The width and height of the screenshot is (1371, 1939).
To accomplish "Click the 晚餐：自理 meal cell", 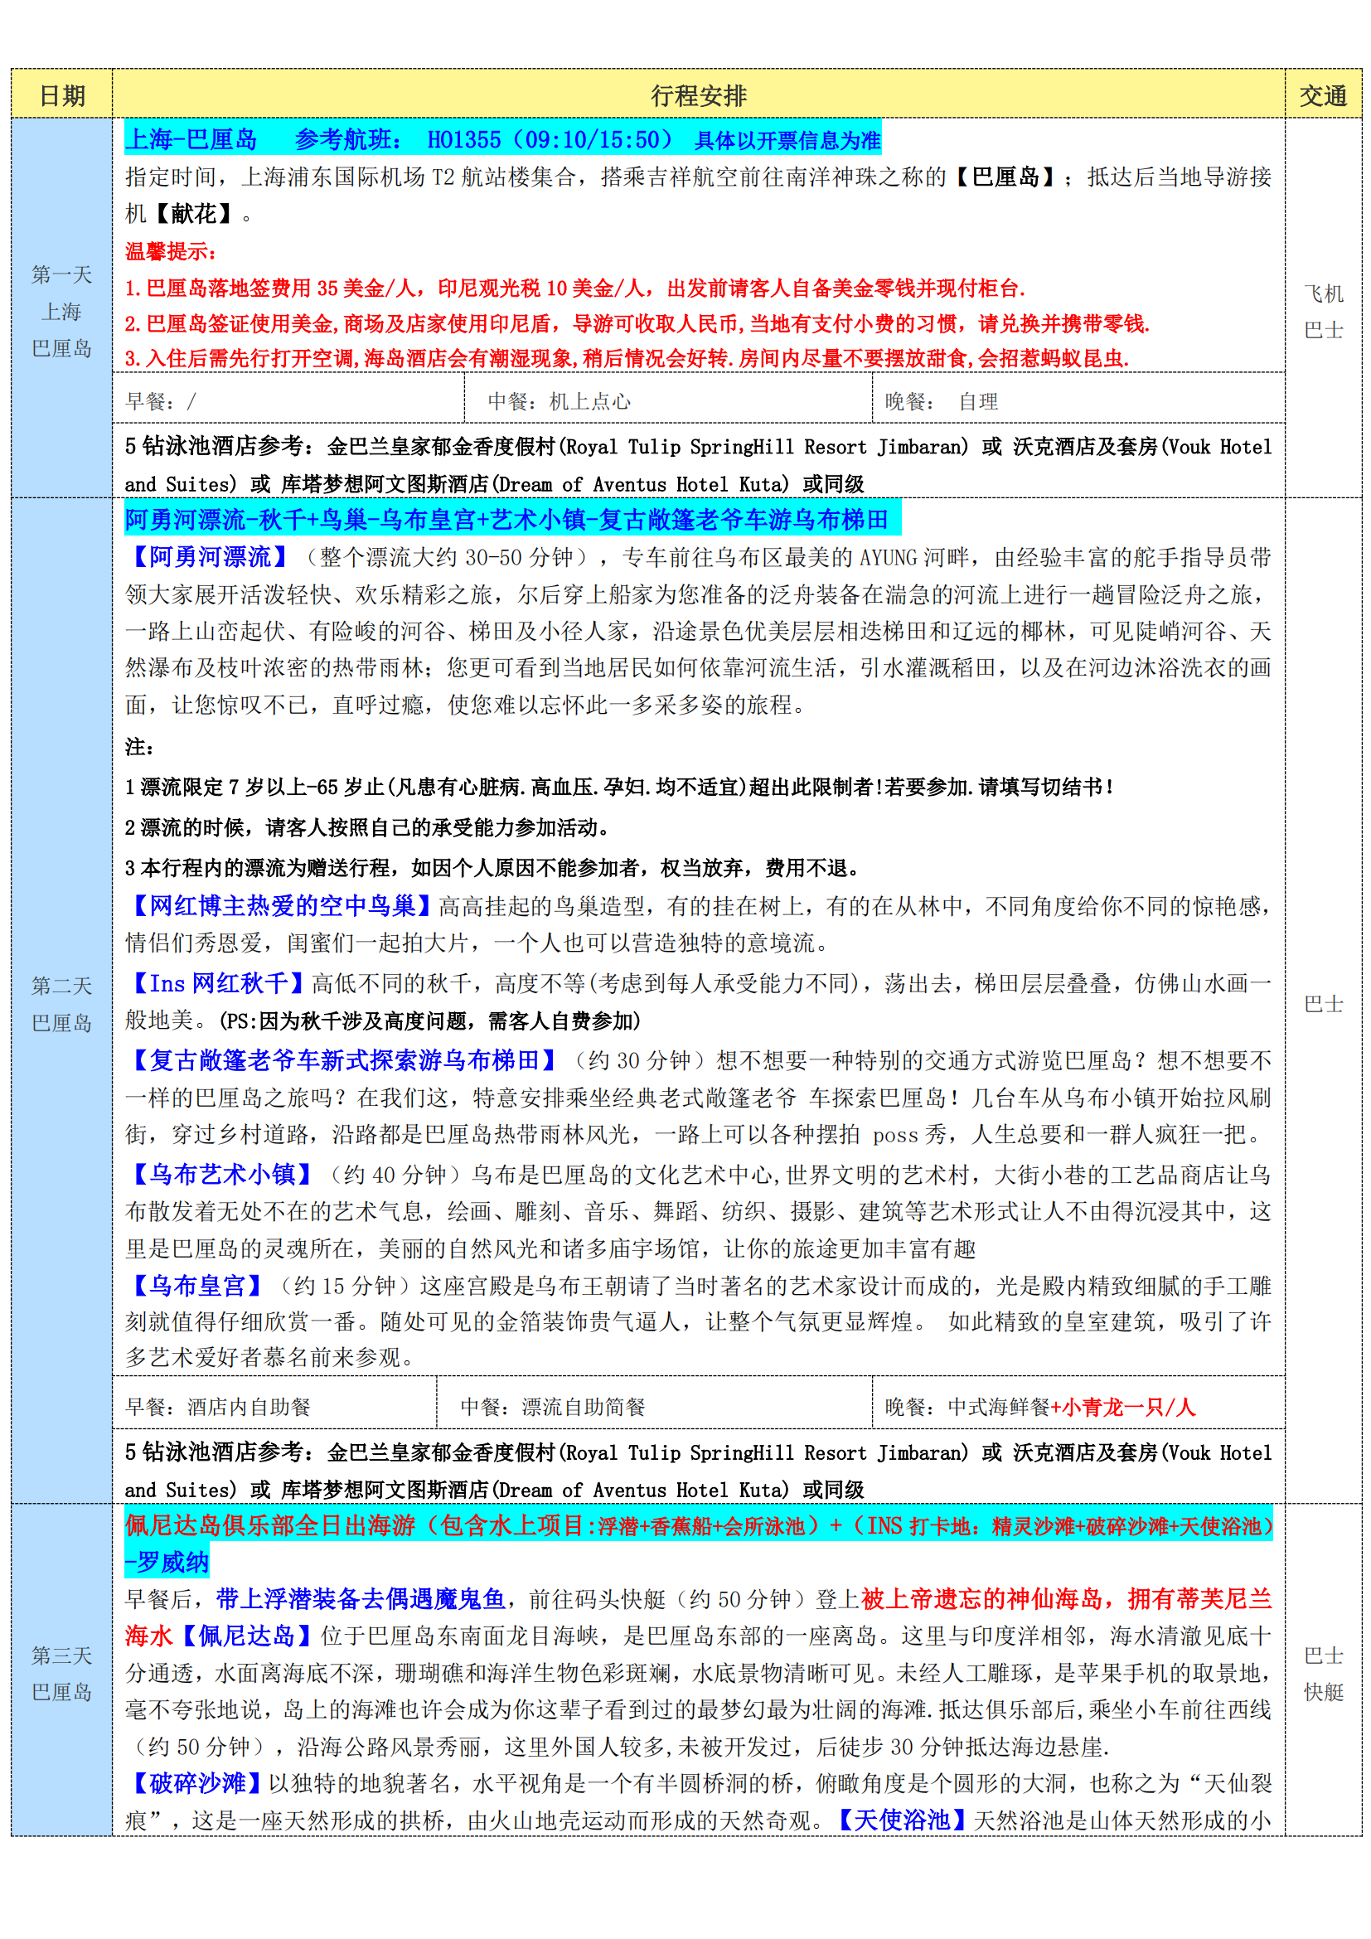I will click(x=941, y=401).
